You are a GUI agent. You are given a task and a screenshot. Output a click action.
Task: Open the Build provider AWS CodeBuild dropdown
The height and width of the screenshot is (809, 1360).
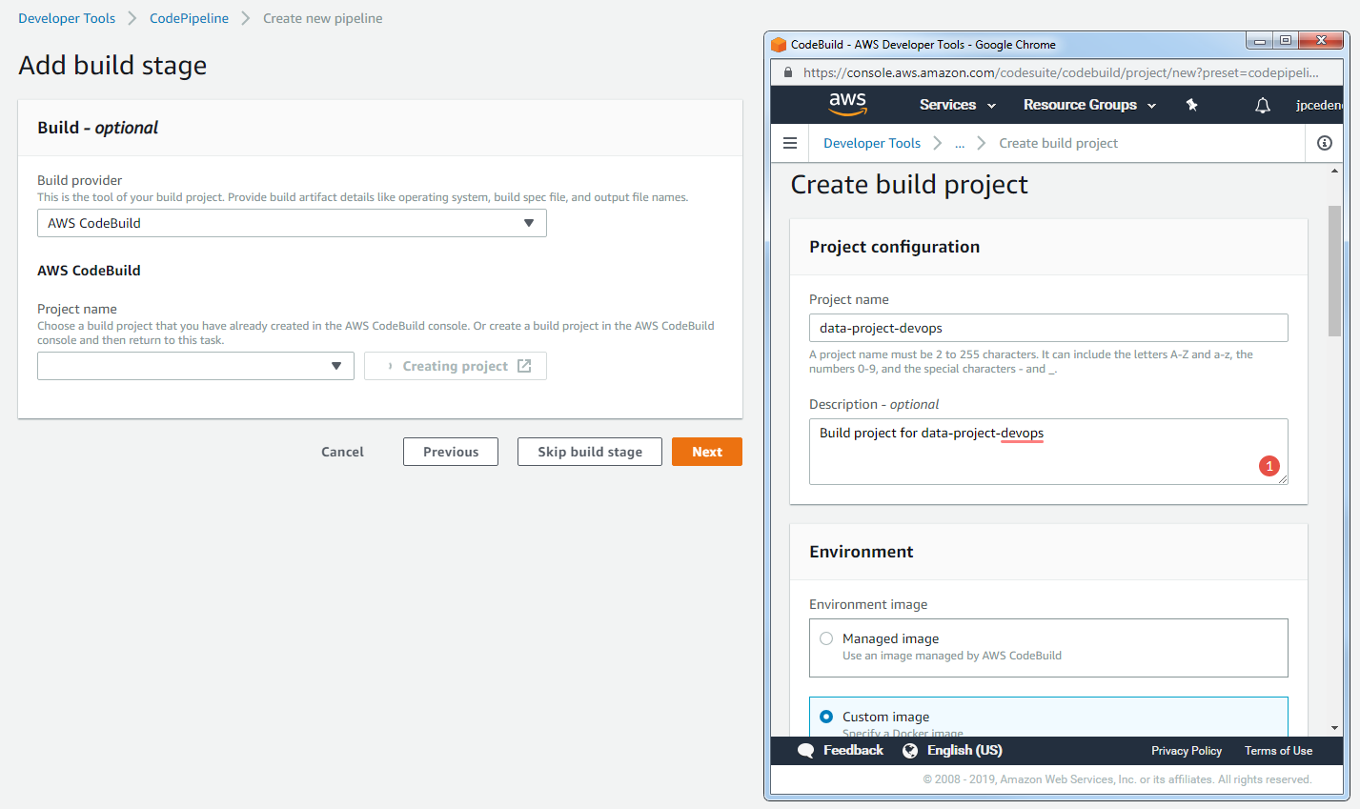pyautogui.click(x=292, y=223)
